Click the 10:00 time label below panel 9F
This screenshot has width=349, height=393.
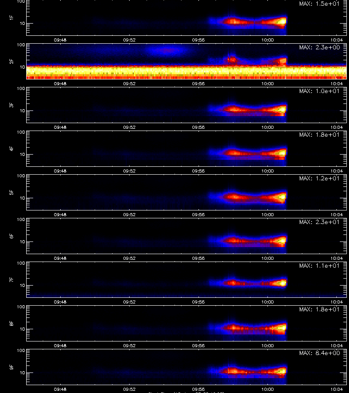point(267,389)
